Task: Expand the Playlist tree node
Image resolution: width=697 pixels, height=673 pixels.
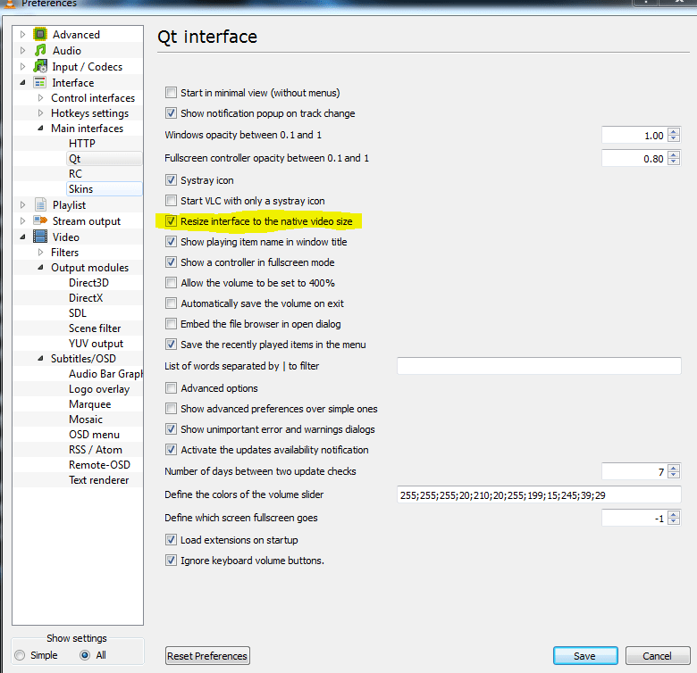Action: pos(22,204)
